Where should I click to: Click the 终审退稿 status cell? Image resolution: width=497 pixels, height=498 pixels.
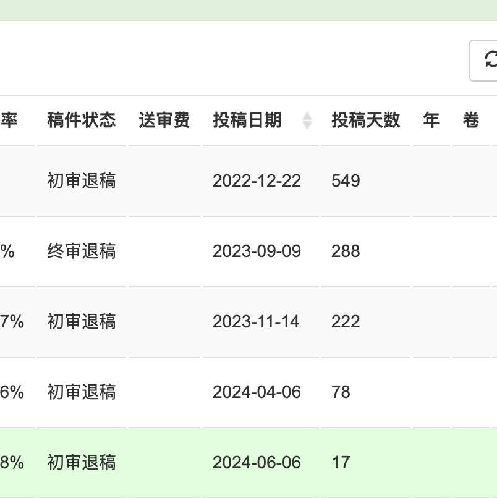point(82,251)
